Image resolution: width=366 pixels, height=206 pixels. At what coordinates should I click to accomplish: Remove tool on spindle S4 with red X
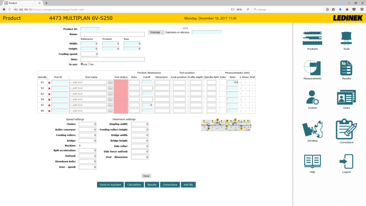49,100
